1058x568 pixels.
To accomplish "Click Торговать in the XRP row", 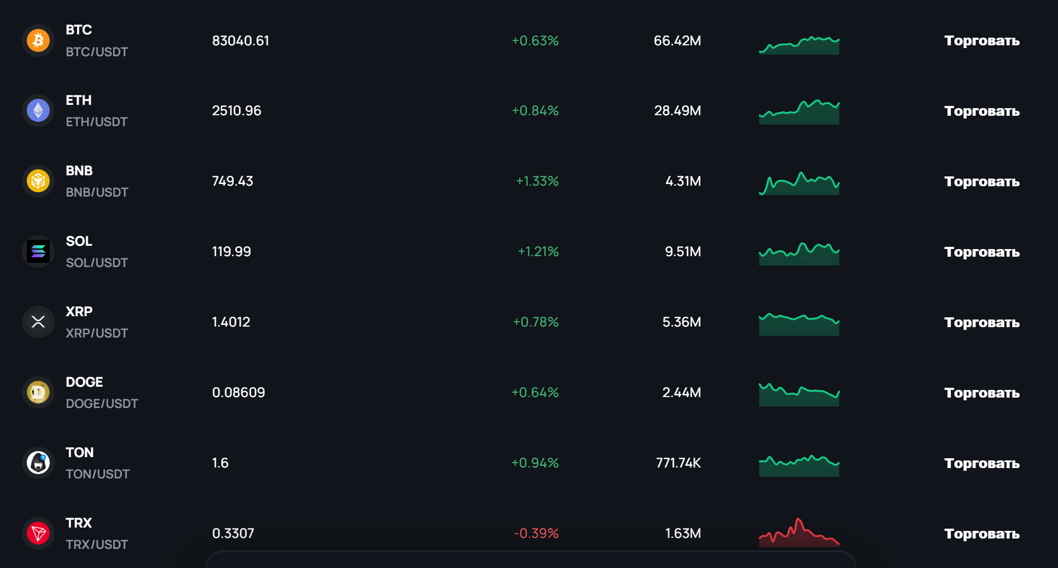I will tap(982, 323).
